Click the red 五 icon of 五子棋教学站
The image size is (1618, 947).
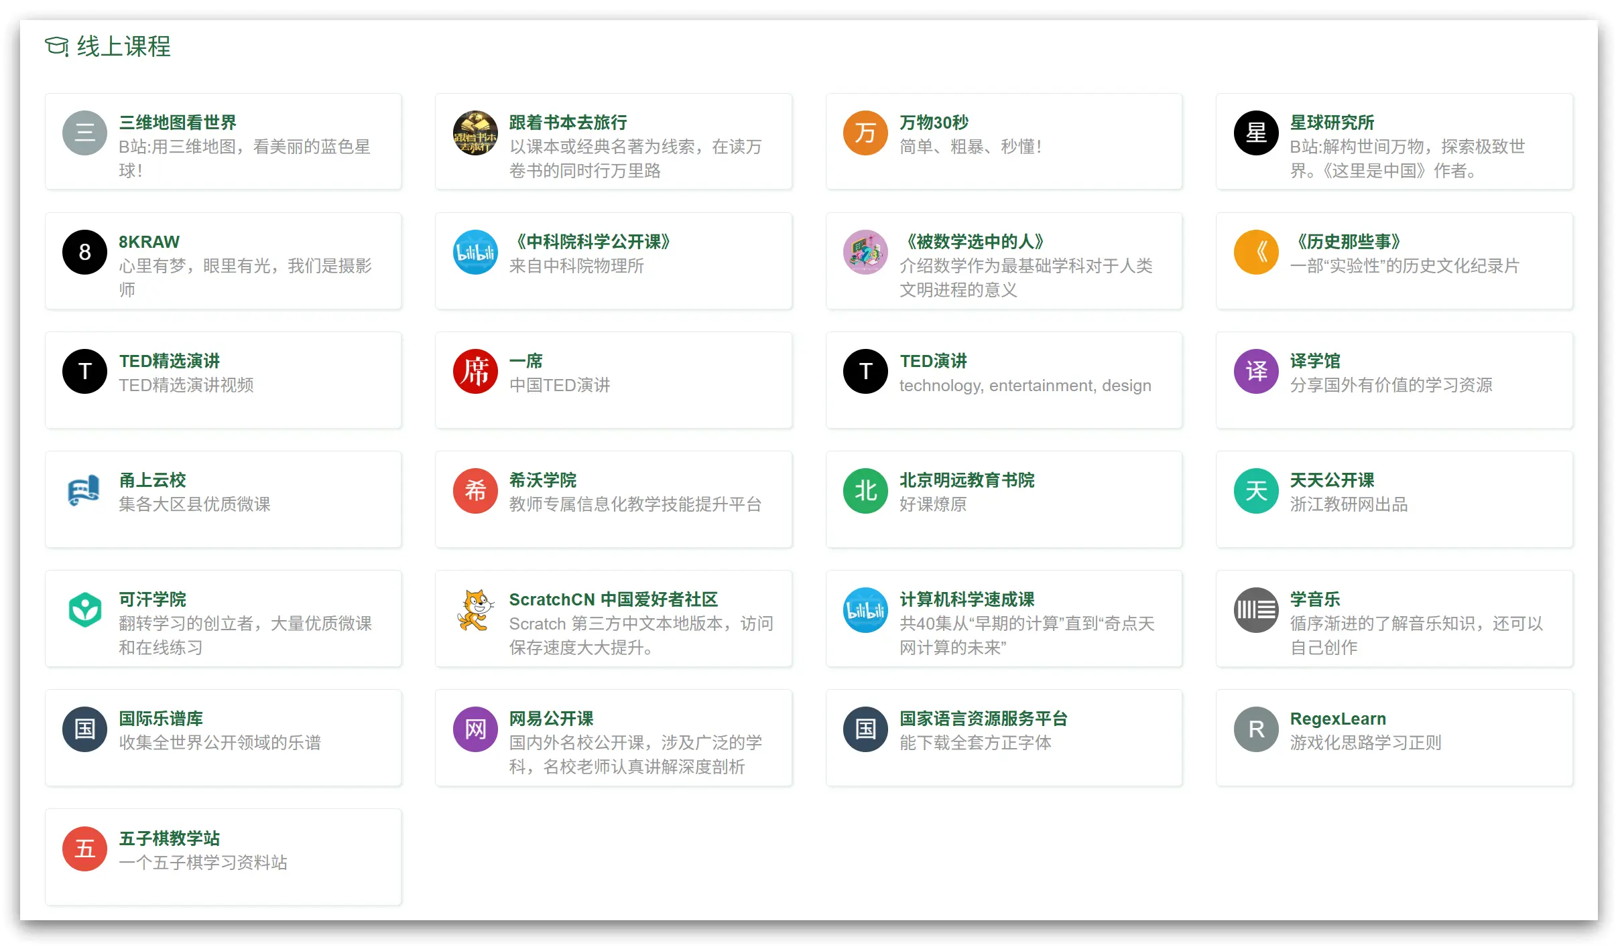[84, 848]
